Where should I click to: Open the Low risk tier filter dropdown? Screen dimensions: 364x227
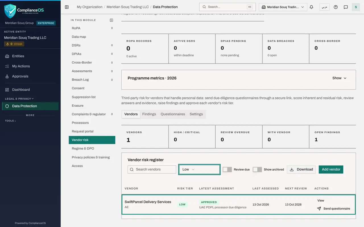(x=199, y=169)
